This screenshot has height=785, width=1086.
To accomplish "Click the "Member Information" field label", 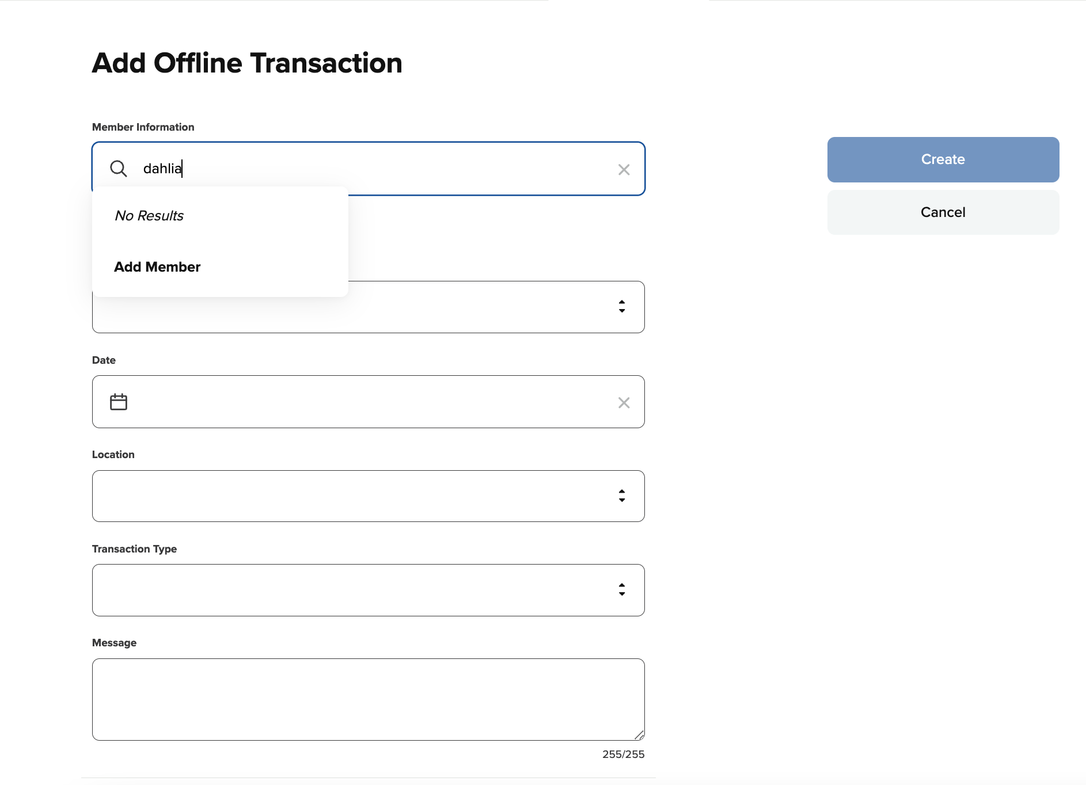I will (143, 127).
